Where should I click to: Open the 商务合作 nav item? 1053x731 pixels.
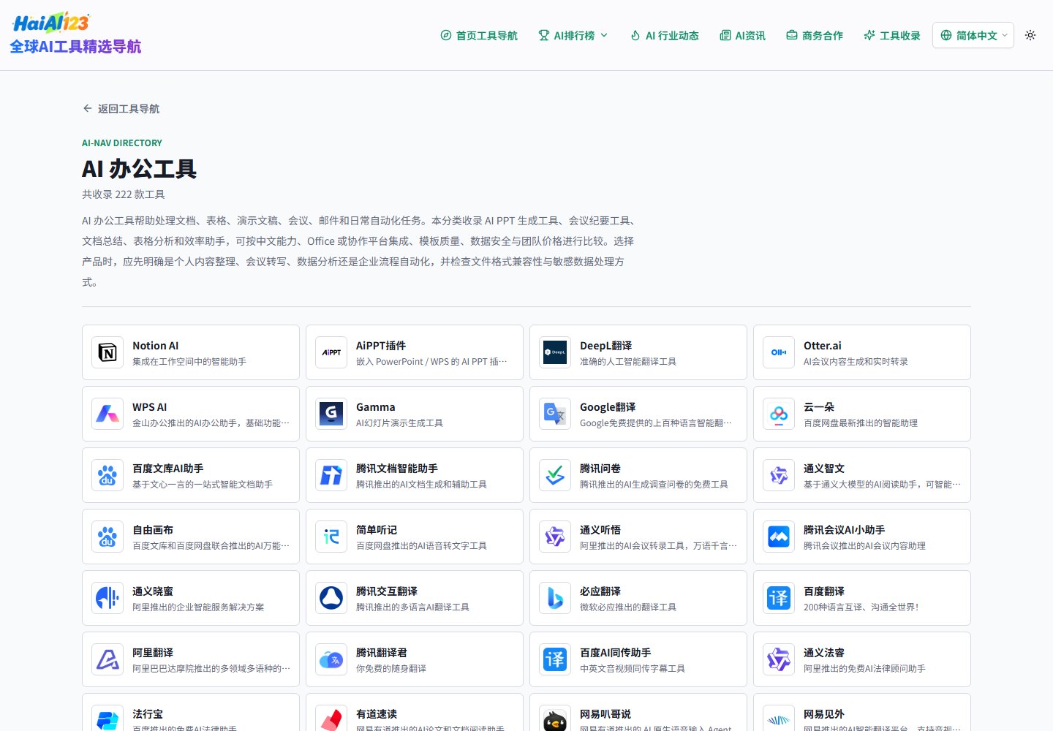(x=815, y=35)
